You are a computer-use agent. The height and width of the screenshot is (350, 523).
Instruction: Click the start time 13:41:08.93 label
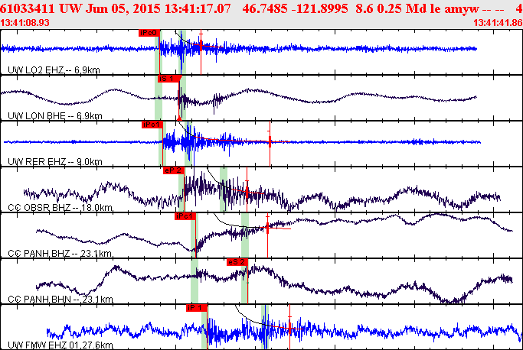[25, 23]
